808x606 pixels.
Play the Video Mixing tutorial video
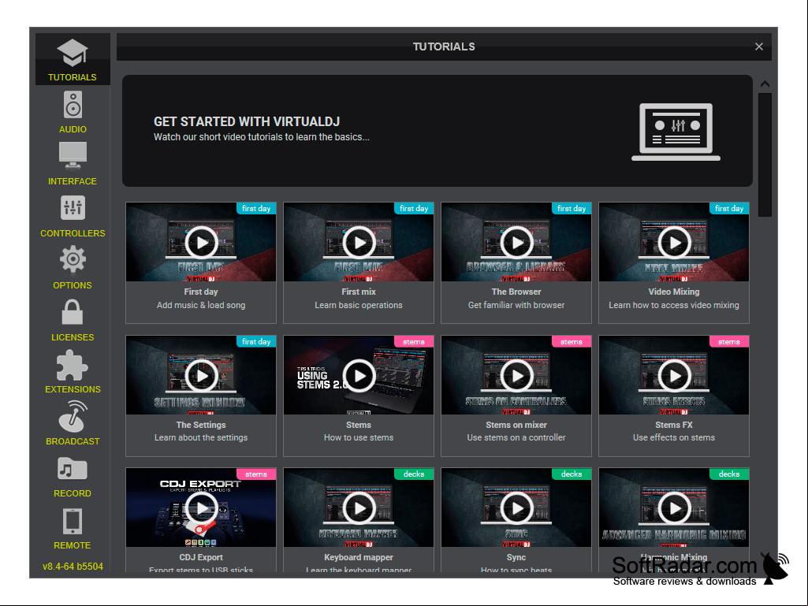(674, 242)
